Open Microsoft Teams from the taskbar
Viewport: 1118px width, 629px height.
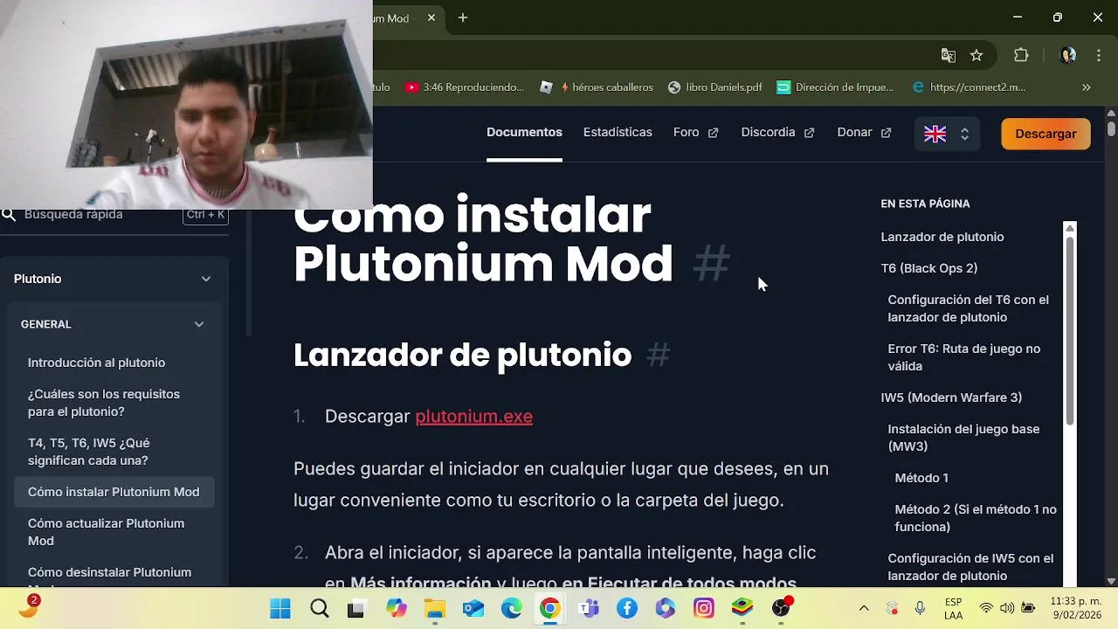coord(588,609)
